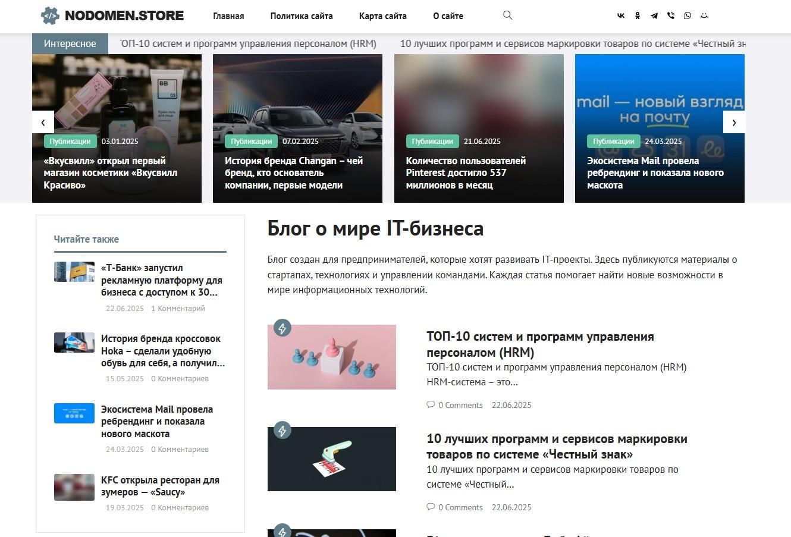Click Публикации tag on Mail slide
Screen dimensions: 791x537
[613, 141]
